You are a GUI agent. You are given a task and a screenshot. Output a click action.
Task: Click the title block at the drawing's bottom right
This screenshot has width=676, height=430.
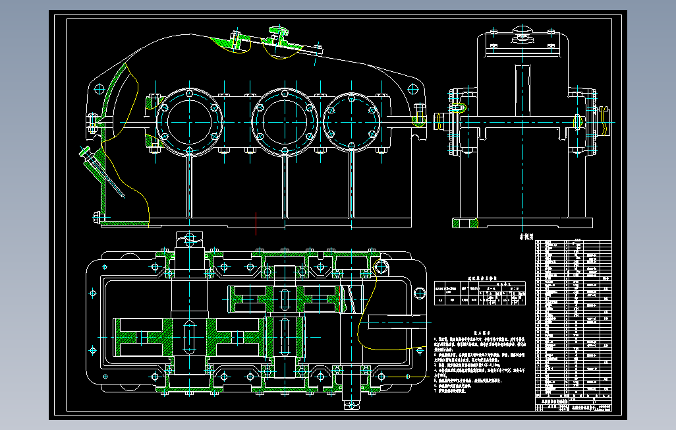coord(573,404)
